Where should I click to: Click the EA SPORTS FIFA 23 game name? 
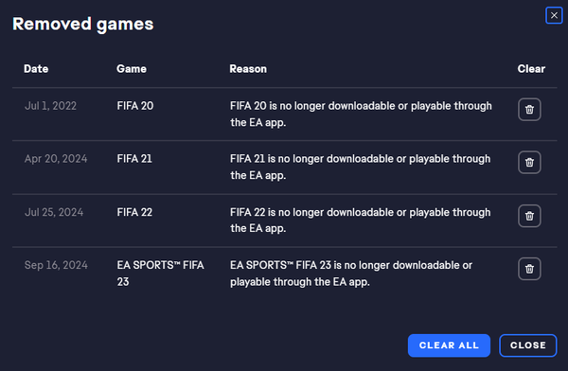[x=160, y=274]
